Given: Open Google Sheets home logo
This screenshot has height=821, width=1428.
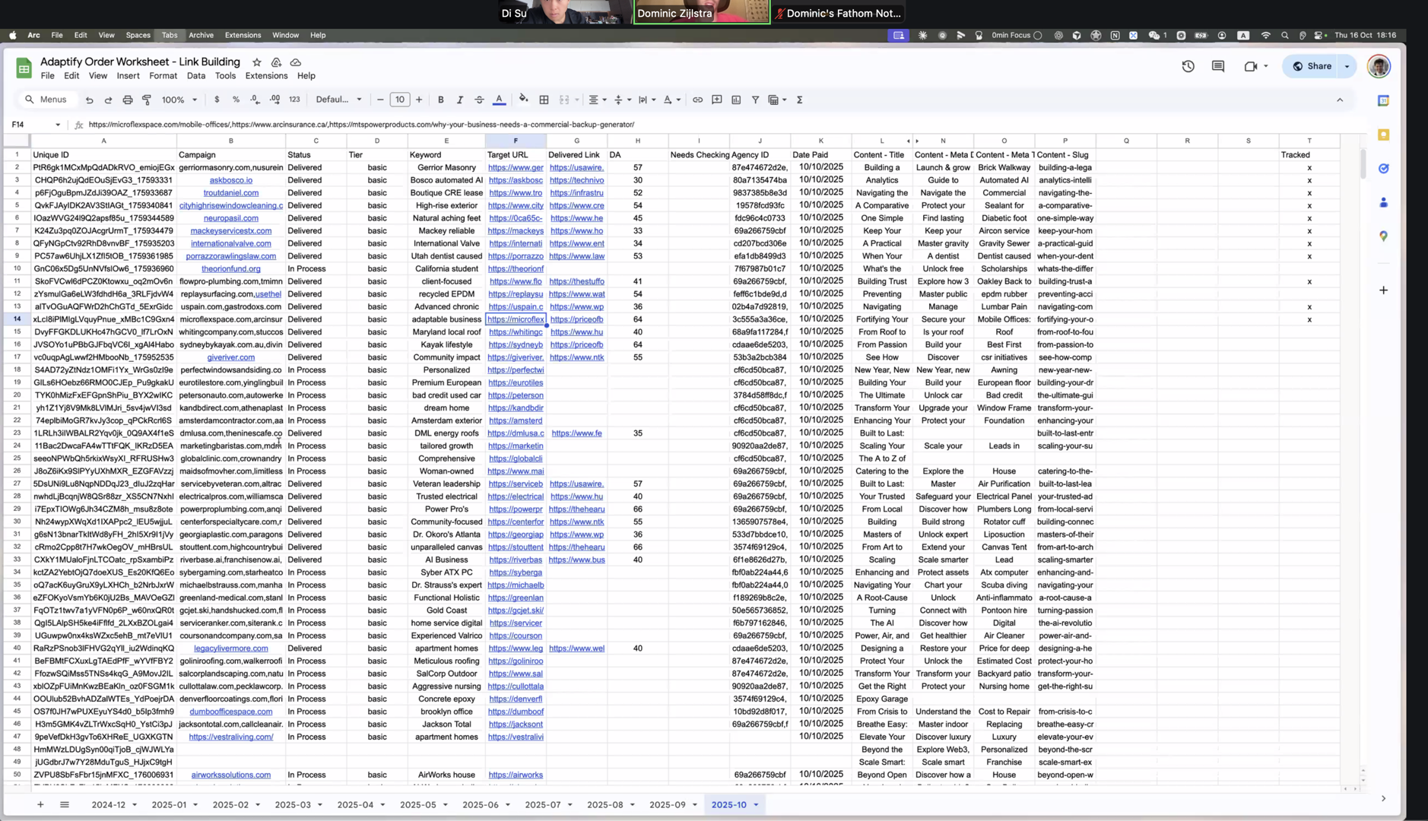Looking at the screenshot, I should (x=24, y=68).
